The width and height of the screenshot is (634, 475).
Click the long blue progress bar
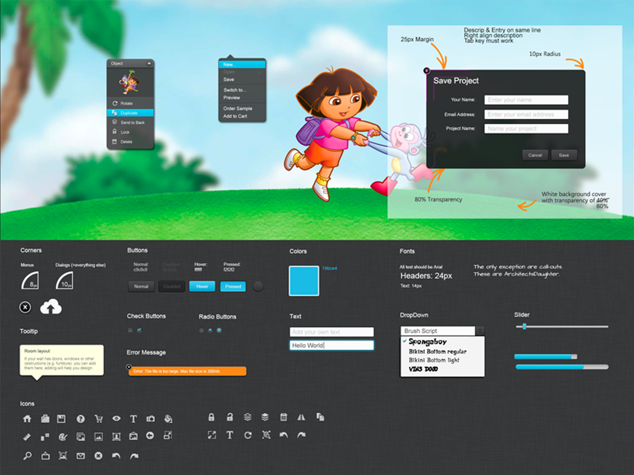point(562,367)
